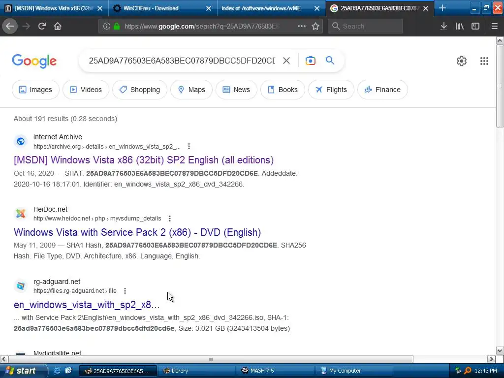Click the Google logo
504x378 pixels.
tap(34, 61)
